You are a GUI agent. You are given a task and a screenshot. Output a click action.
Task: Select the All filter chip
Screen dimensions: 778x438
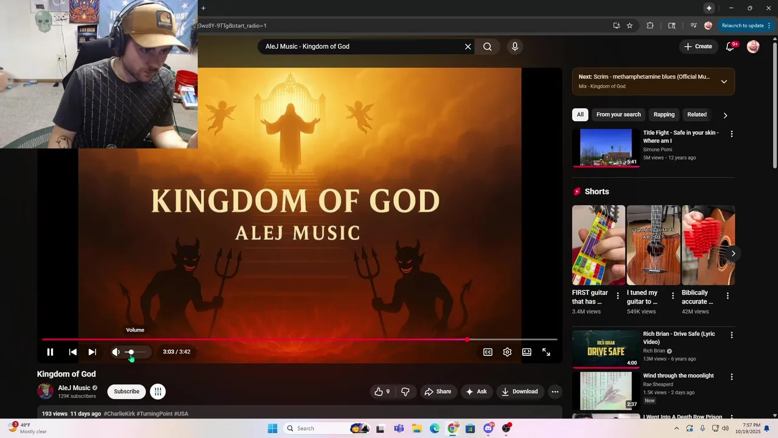(580, 114)
